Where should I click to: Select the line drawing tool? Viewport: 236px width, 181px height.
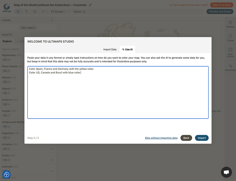43,11
